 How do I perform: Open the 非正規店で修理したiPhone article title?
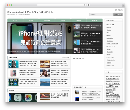click(x=28, y=82)
